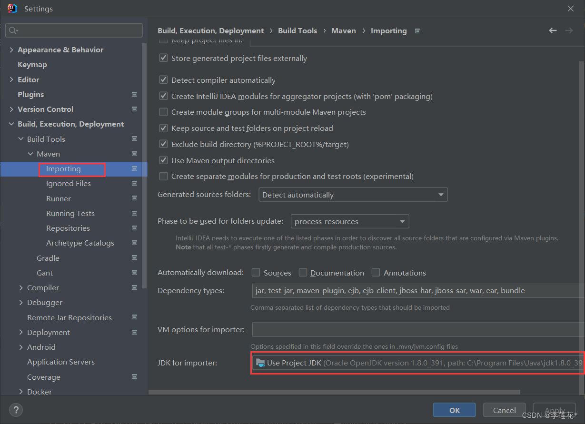585x424 pixels.
Task: Enable Create module groups for multi-module projects
Action: [x=163, y=112]
